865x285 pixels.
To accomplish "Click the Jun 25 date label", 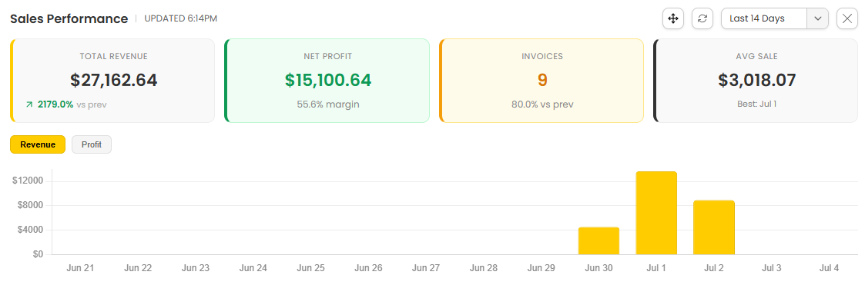I will coord(311,269).
